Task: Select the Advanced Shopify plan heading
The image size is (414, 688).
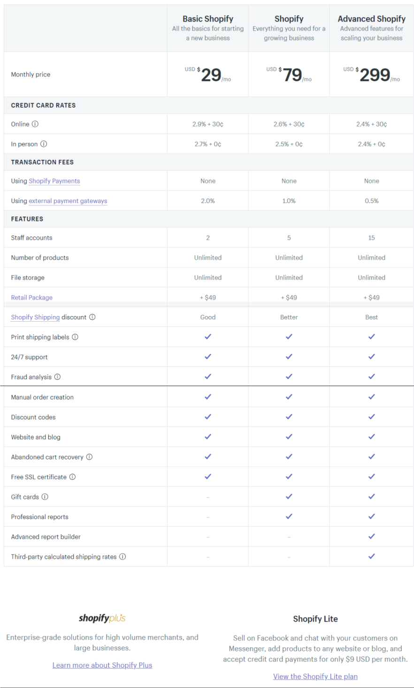Action: (x=372, y=19)
